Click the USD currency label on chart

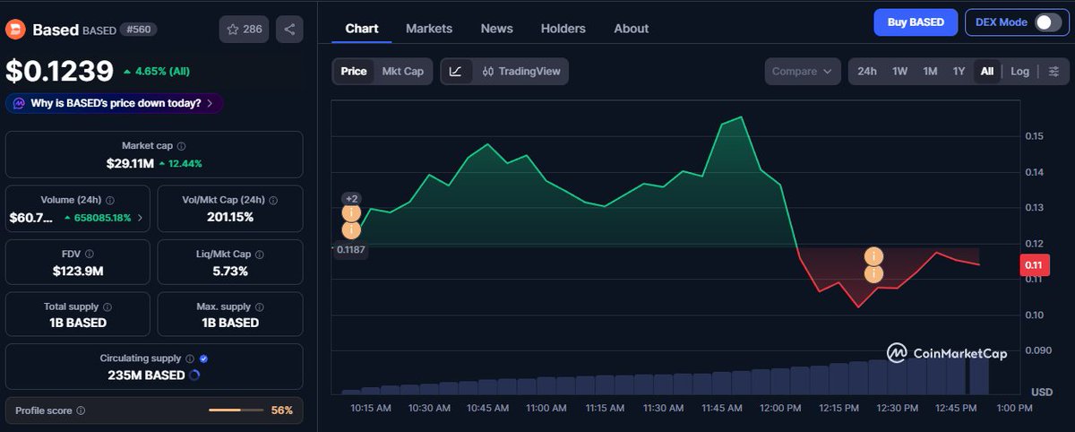tap(1041, 393)
